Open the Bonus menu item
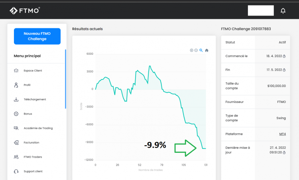This screenshot has height=180, width=299. pyautogui.click(x=28, y=114)
